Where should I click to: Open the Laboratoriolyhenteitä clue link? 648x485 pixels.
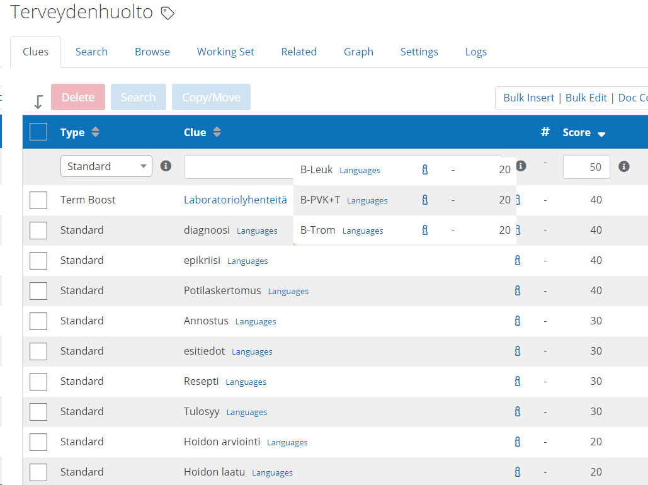pos(235,200)
